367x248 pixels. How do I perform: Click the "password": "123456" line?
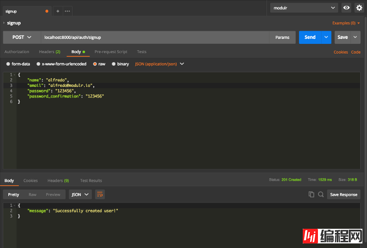tap(51, 91)
